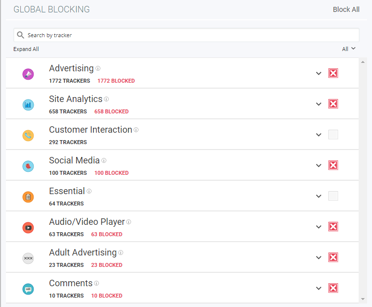Focus the Search by tracker field
This screenshot has width=372, height=307.
pyautogui.click(x=190, y=35)
